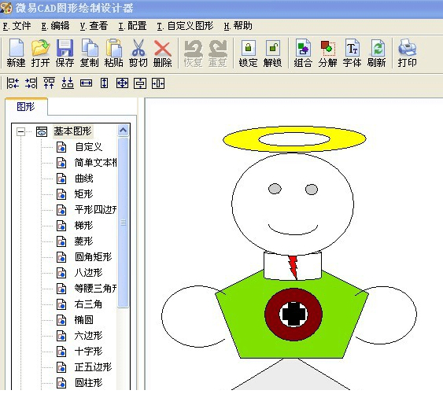443x405 pixels.
Task: Refresh canvas with 刷新 icon
Action: click(x=376, y=53)
